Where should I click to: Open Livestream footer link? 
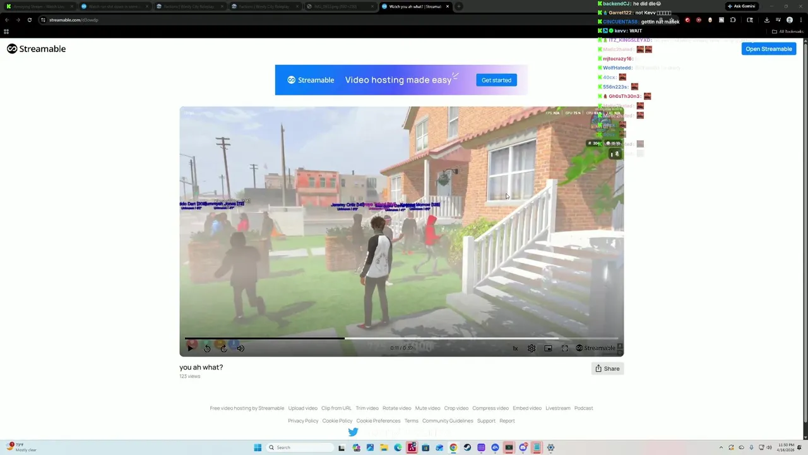[558, 408]
